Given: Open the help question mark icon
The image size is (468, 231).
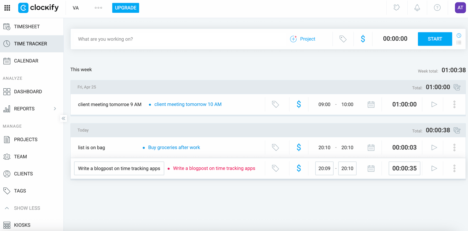Looking at the screenshot, I should pos(437,8).
